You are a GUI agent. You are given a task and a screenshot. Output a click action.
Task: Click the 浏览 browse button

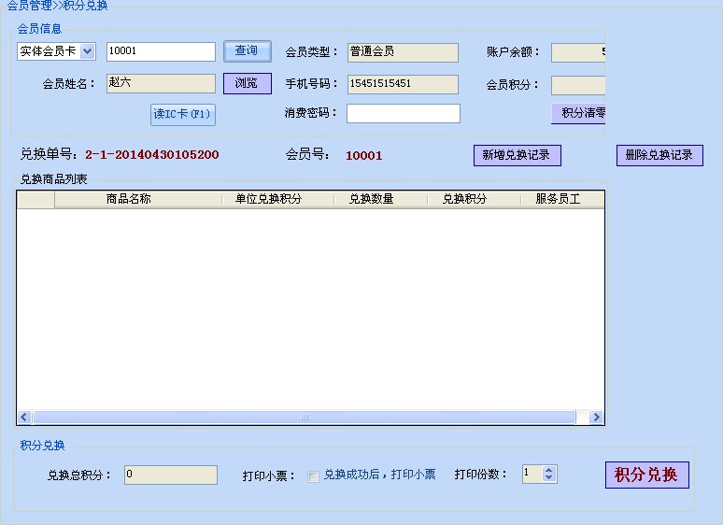click(x=248, y=83)
